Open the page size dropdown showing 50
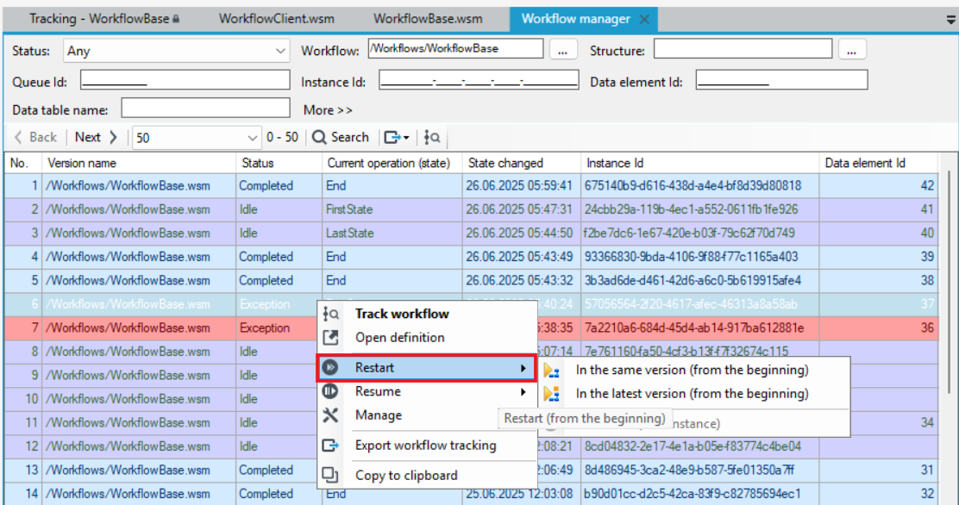 pos(197,138)
